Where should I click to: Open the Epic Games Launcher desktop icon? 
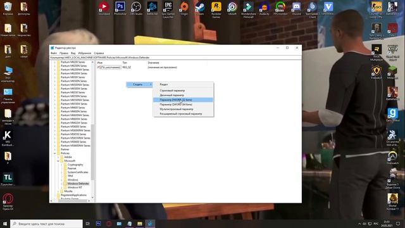[x=168, y=9]
